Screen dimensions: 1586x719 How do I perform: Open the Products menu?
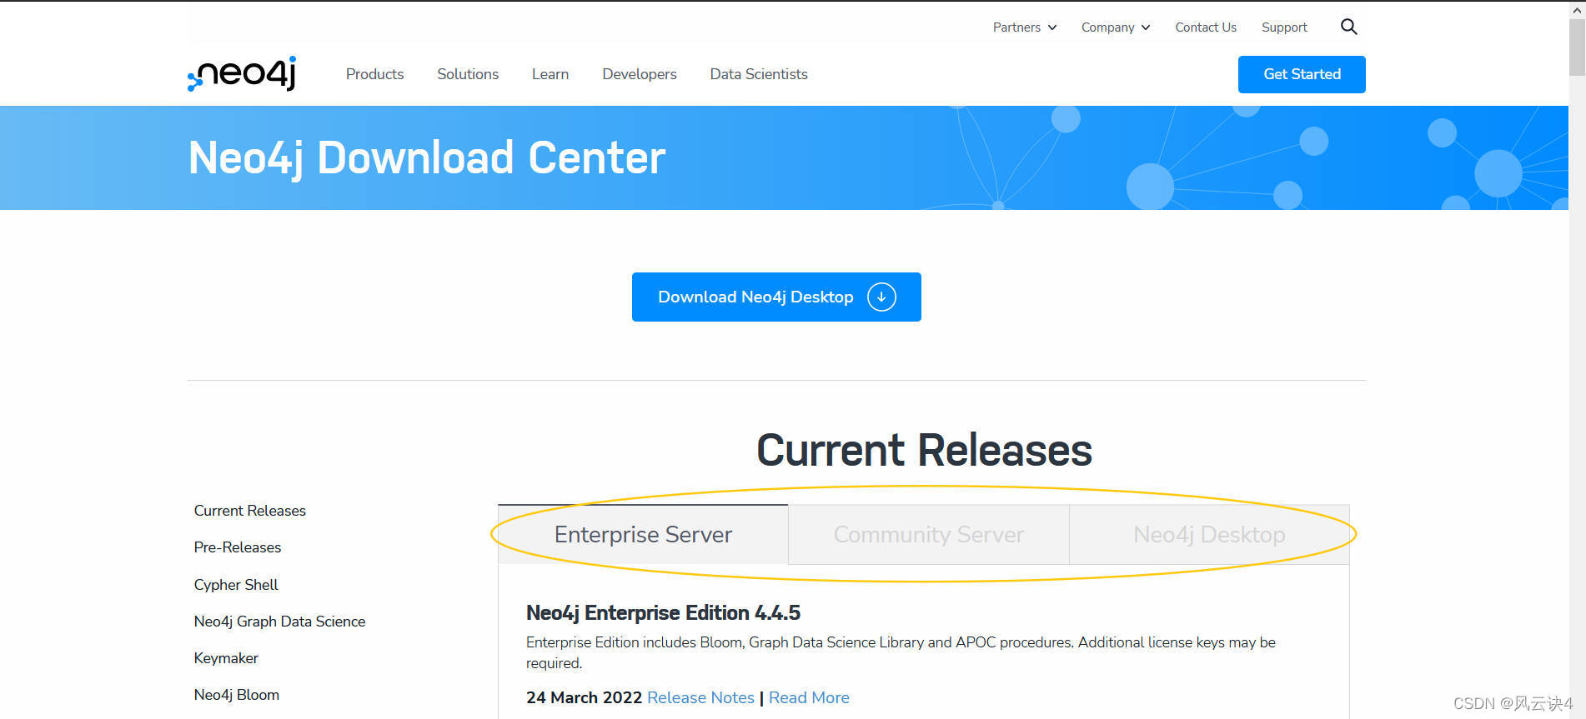pyautogui.click(x=374, y=74)
